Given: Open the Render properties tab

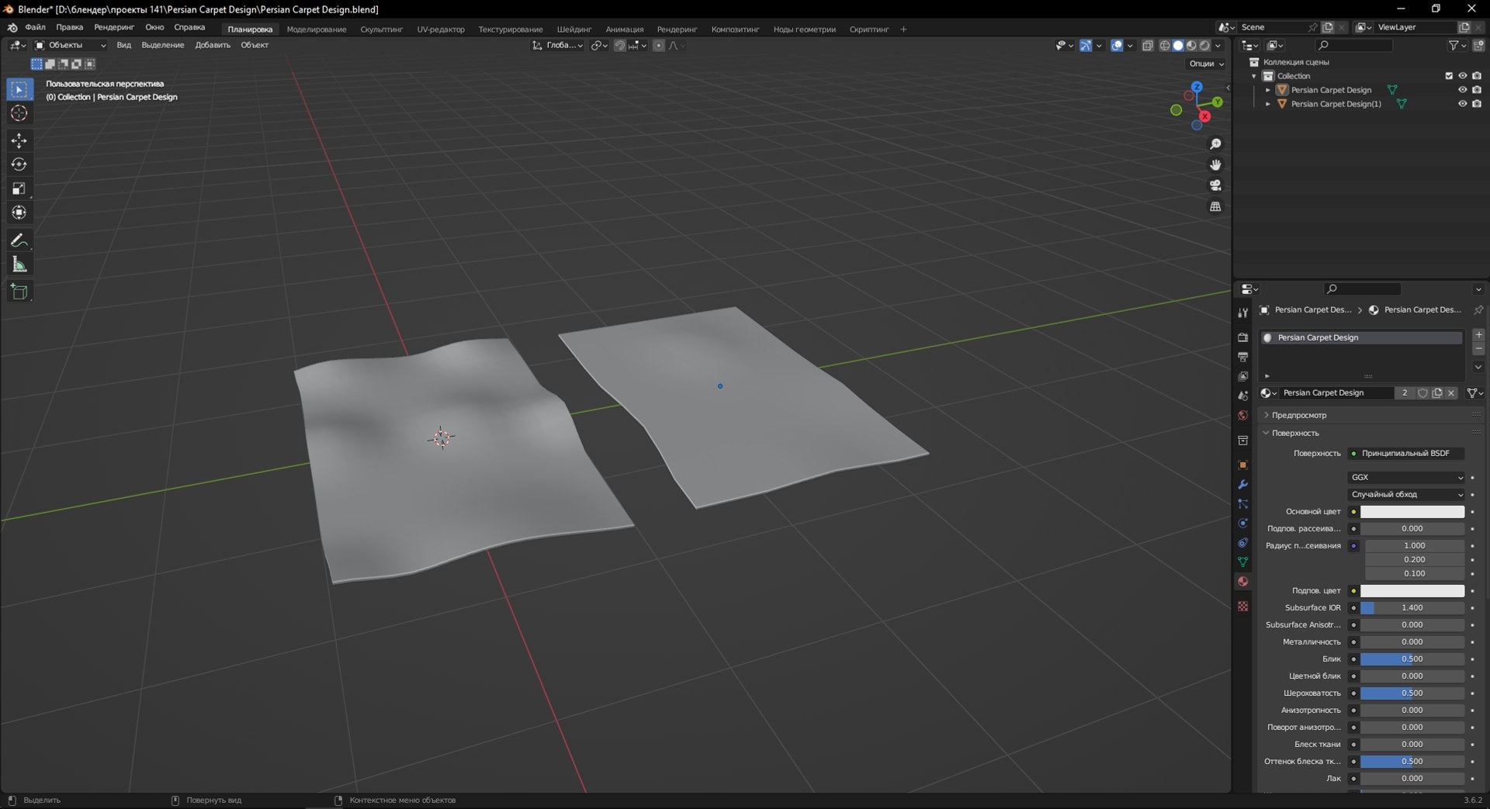Looking at the screenshot, I should [x=1242, y=337].
